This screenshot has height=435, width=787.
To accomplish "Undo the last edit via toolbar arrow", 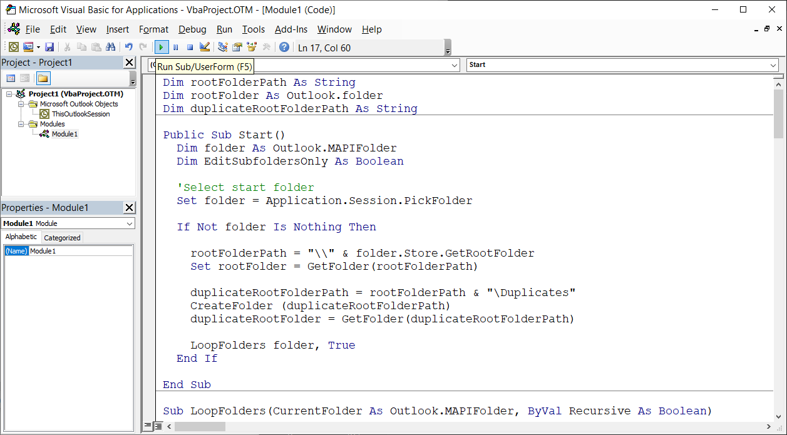I will pos(128,47).
